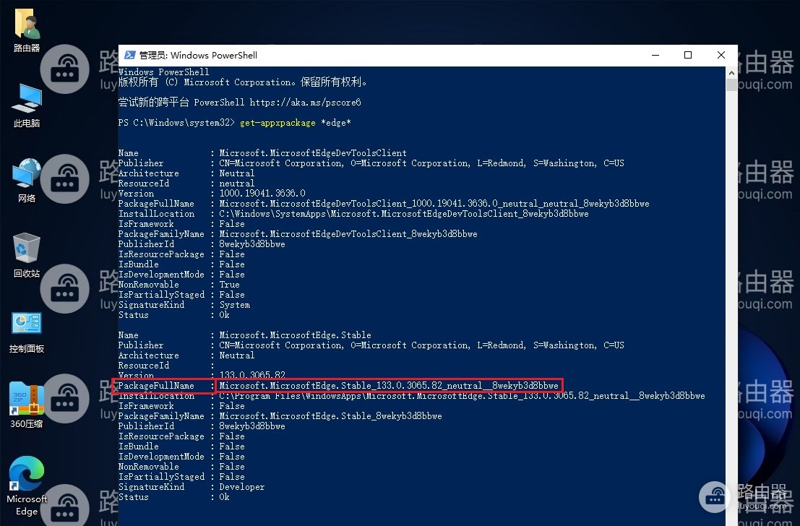Click the PS C:\Windows\system32> prompt

[x=176, y=123]
